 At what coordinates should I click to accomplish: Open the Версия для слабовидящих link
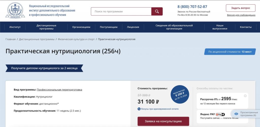tap(241, 15)
